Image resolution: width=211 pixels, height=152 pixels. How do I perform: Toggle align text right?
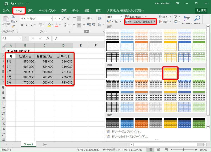tap(84, 25)
